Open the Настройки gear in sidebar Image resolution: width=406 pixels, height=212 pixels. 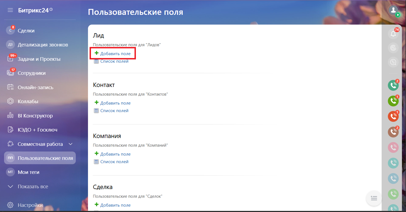[10, 205]
